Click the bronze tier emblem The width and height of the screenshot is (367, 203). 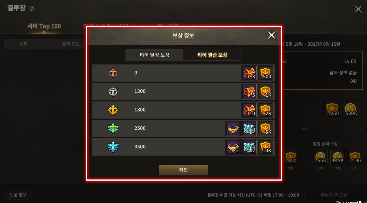(113, 73)
